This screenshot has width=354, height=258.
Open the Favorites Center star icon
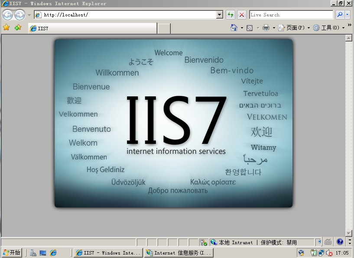point(6,28)
